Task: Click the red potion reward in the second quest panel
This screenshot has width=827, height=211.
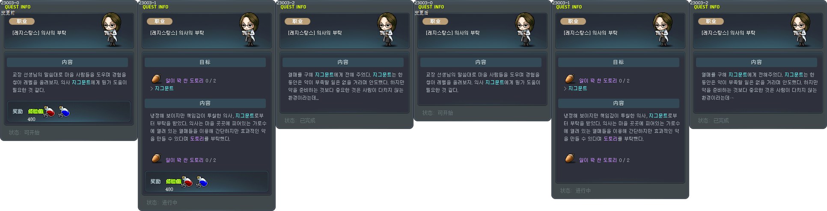Action: [187, 182]
